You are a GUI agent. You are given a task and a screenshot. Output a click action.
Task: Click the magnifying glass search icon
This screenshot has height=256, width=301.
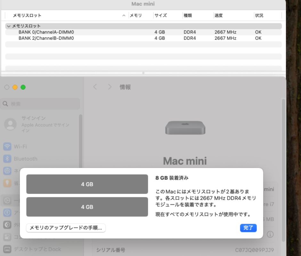point(5,104)
